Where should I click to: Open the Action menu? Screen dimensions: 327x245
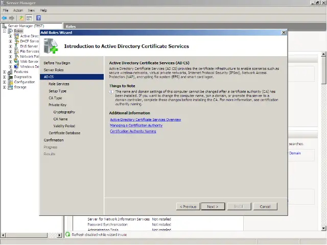coord(18,10)
